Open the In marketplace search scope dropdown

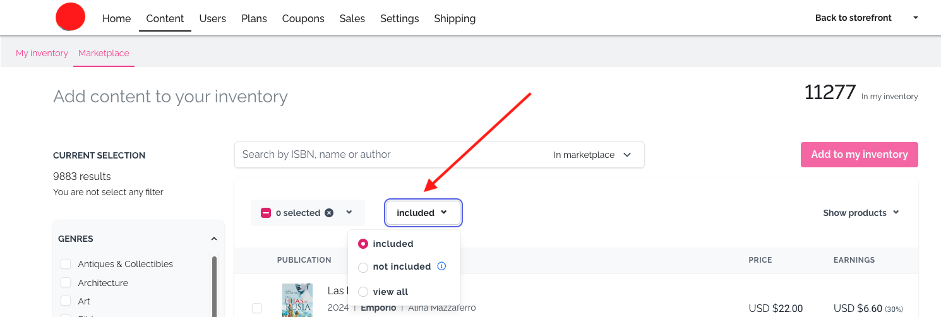[592, 155]
